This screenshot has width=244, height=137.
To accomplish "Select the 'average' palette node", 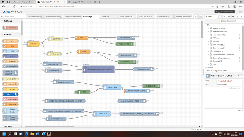I will pos(10,41).
